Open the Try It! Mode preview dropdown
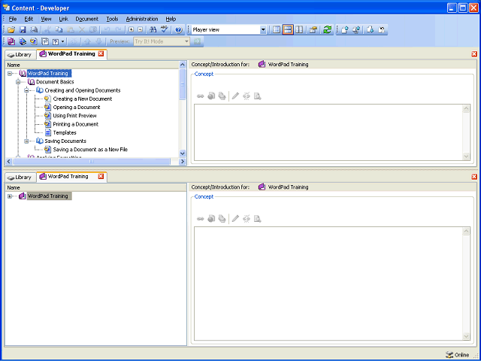Viewport: 481px width, 361px height. tap(186, 41)
